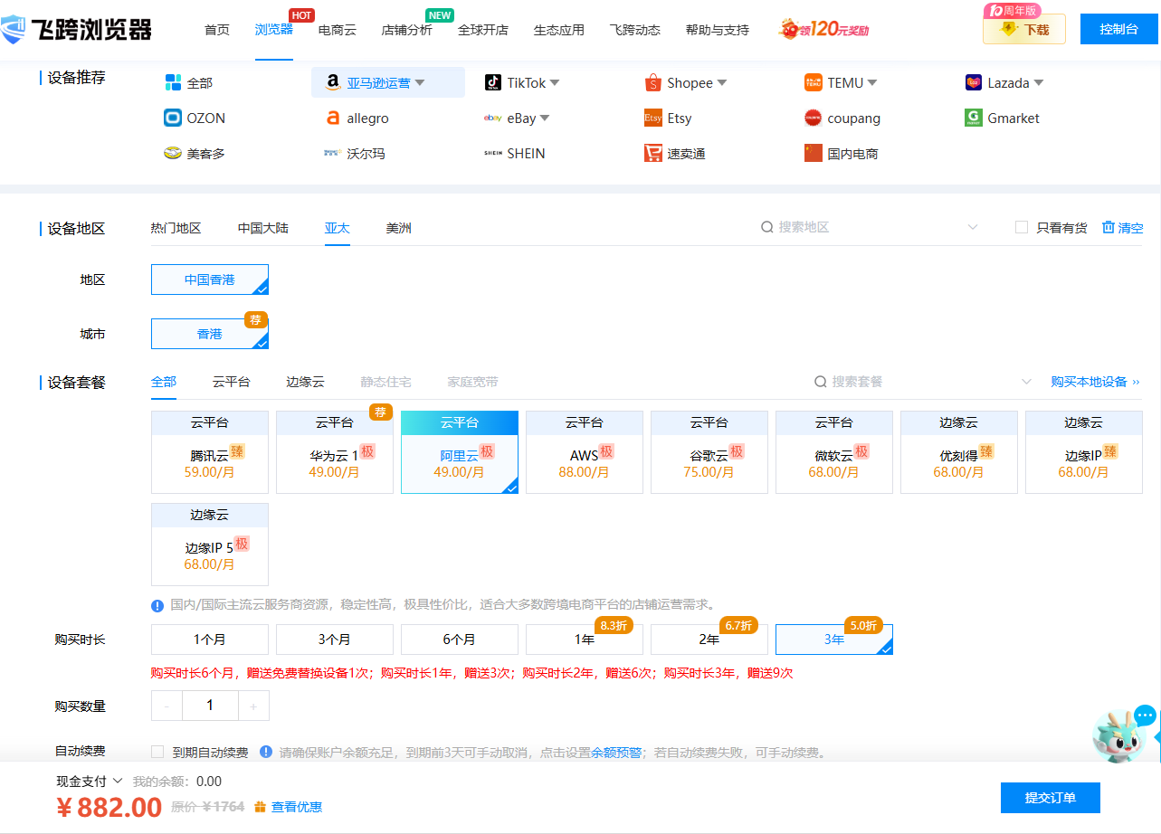Select the 1年 purchase duration option

584,640
